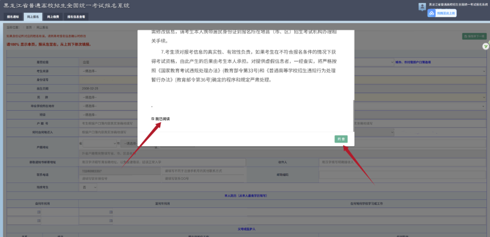The width and height of the screenshot is (490, 237).
Task: Open the 报名通知 tab
Action: (13, 17)
